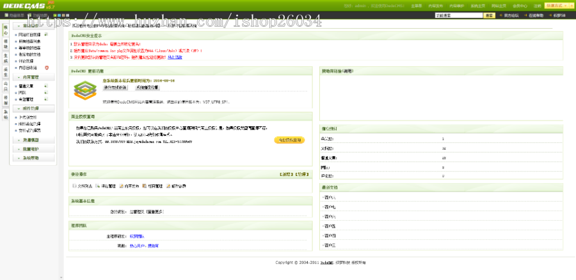Image resolution: width=576 pixels, height=280 pixels.
Task: Switch to the 模板 vertical tab
Action: click(x=6, y=100)
